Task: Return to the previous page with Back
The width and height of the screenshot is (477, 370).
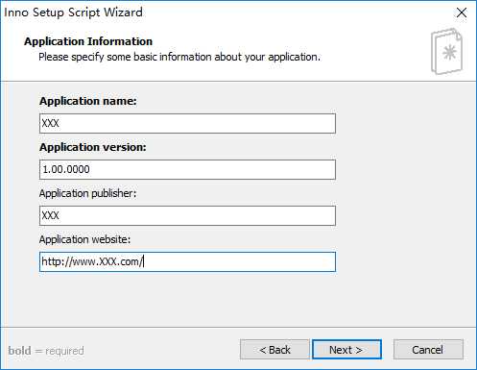Action: pos(274,350)
